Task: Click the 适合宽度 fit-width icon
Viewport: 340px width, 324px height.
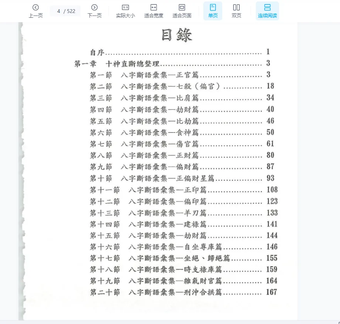Action: [x=154, y=7]
